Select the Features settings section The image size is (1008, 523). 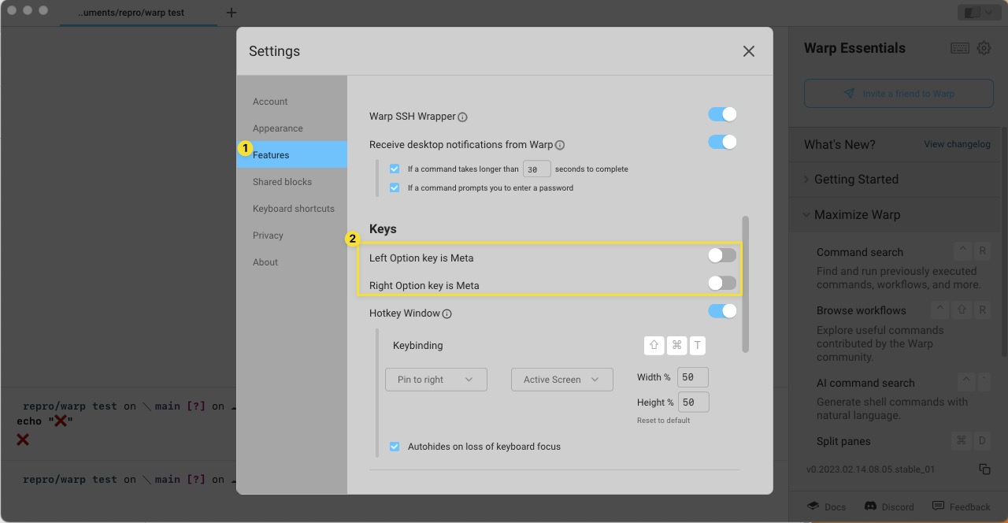point(291,155)
